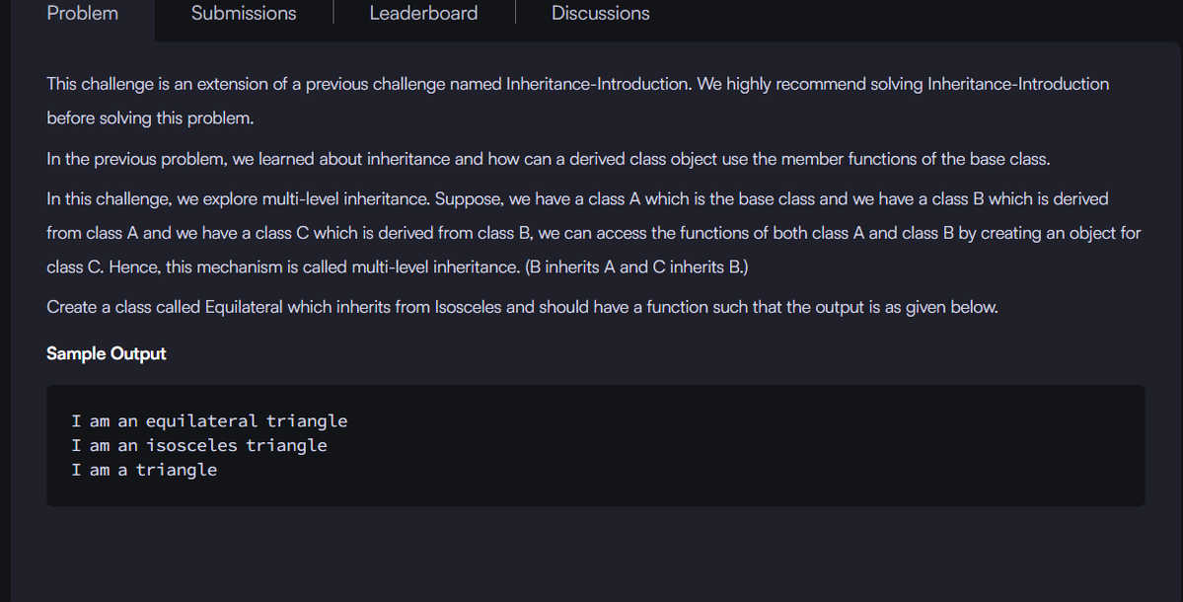1183x602 pixels.
Task: Select the Sample Output code block
Action: [x=594, y=445]
